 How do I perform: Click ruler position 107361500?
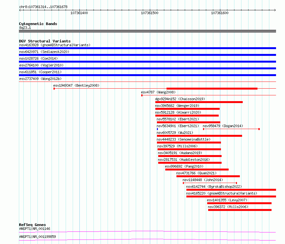tap(150, 13)
